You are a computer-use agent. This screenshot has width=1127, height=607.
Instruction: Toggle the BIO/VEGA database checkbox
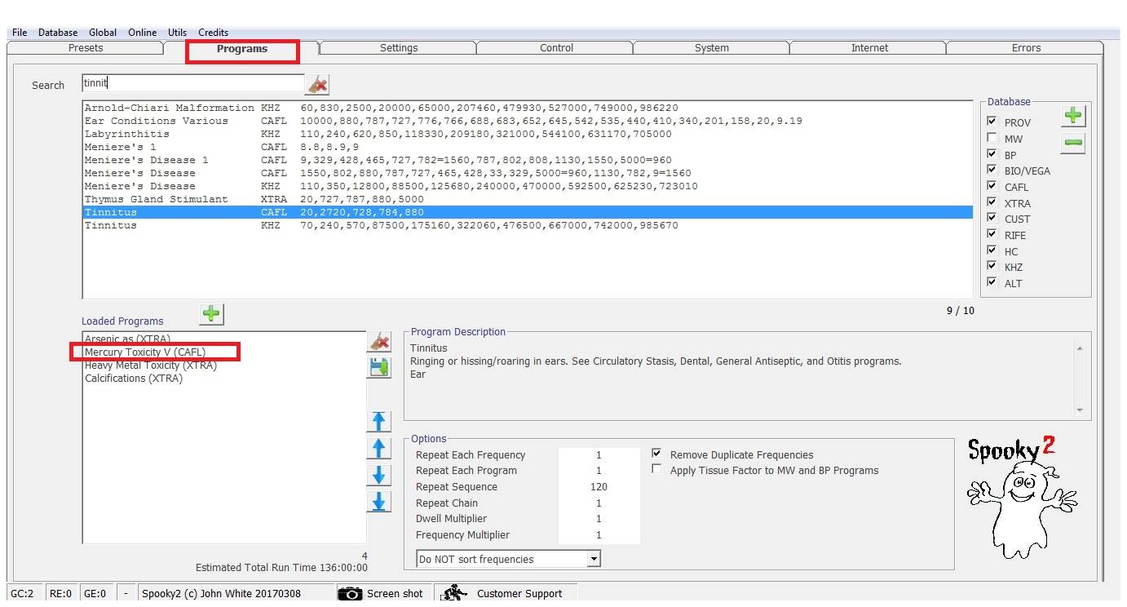tap(992, 170)
